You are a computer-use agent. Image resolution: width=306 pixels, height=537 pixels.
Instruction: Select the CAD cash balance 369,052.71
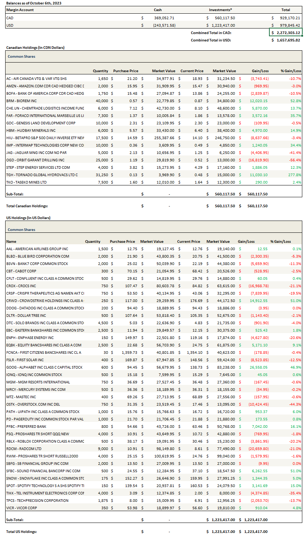tap(164, 18)
